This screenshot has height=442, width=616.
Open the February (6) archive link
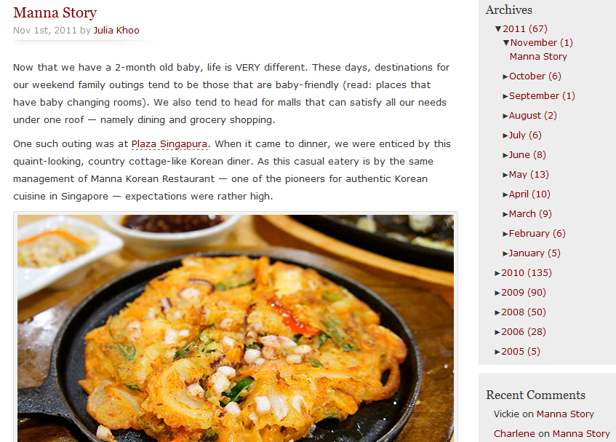pyautogui.click(x=537, y=234)
